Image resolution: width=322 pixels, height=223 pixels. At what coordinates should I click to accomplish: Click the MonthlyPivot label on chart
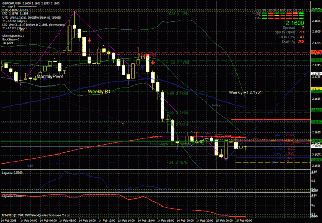pyautogui.click(x=49, y=77)
